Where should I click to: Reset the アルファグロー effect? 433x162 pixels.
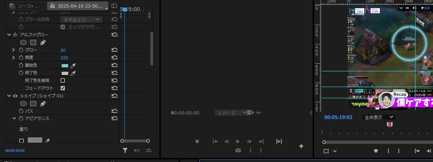114,35
